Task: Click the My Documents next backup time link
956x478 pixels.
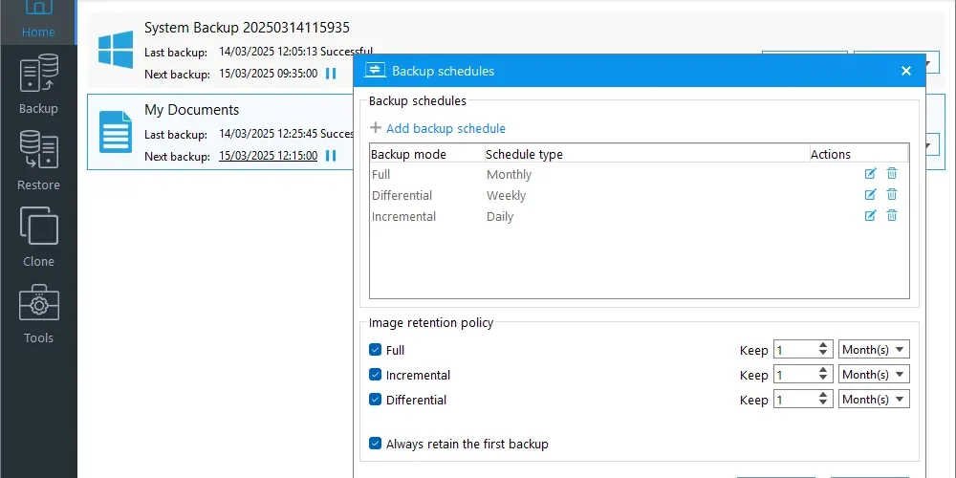Action: [x=269, y=156]
